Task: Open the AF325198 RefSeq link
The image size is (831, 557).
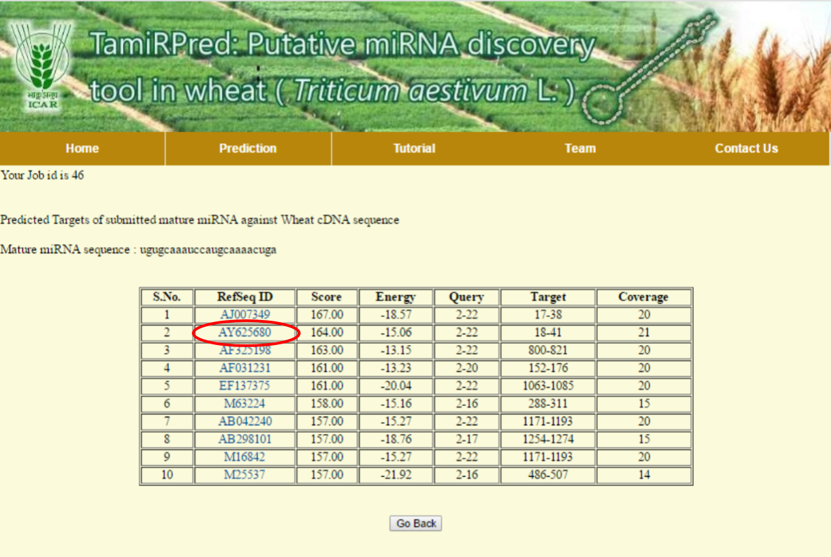Action: (245, 350)
